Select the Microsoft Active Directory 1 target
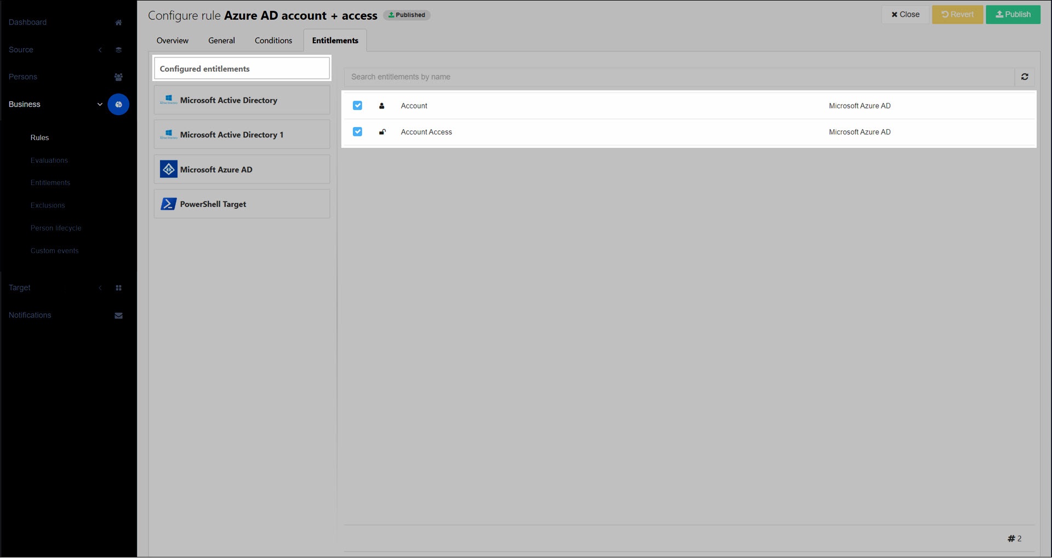 (x=242, y=135)
